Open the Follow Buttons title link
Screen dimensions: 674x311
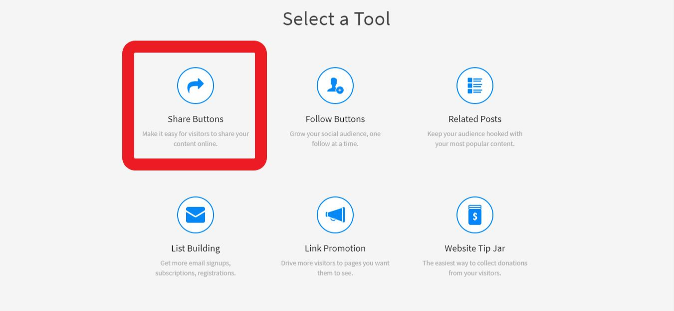(335, 119)
